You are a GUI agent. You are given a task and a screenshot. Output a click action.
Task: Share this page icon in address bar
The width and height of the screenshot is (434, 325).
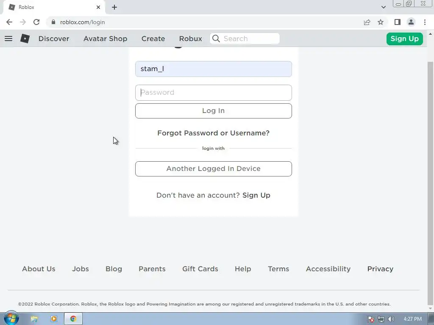click(367, 22)
